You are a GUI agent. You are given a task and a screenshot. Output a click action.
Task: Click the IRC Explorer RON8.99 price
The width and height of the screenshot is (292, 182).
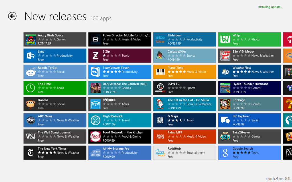(x=238, y=124)
